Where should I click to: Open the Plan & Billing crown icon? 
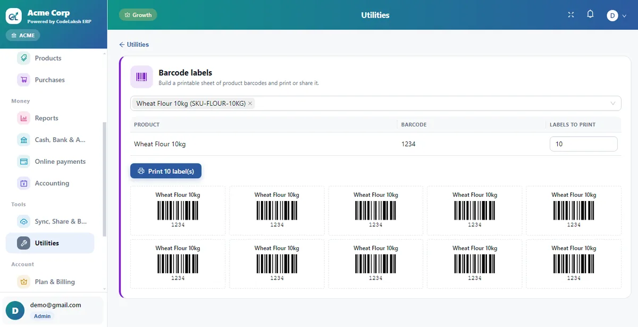tap(23, 282)
